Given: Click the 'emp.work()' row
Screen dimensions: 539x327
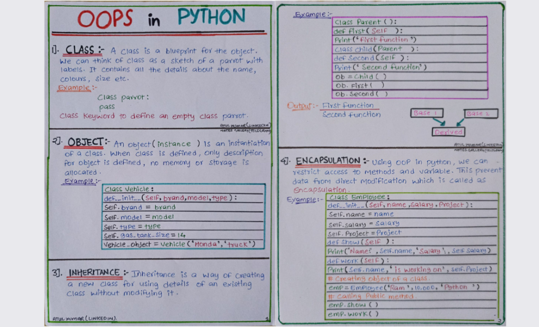Looking at the screenshot, I should click(x=412, y=314).
